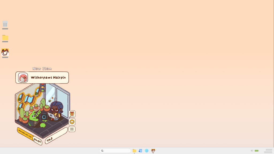
Task: Click the 743 counter pill
Action: click(x=56, y=136)
